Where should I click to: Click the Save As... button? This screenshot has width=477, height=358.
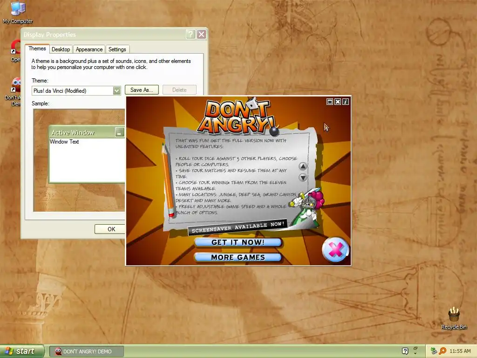click(x=142, y=90)
